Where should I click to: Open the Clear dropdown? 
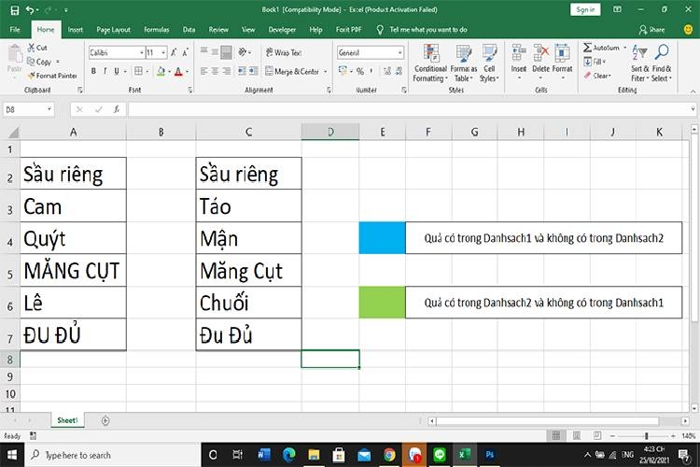[597, 76]
